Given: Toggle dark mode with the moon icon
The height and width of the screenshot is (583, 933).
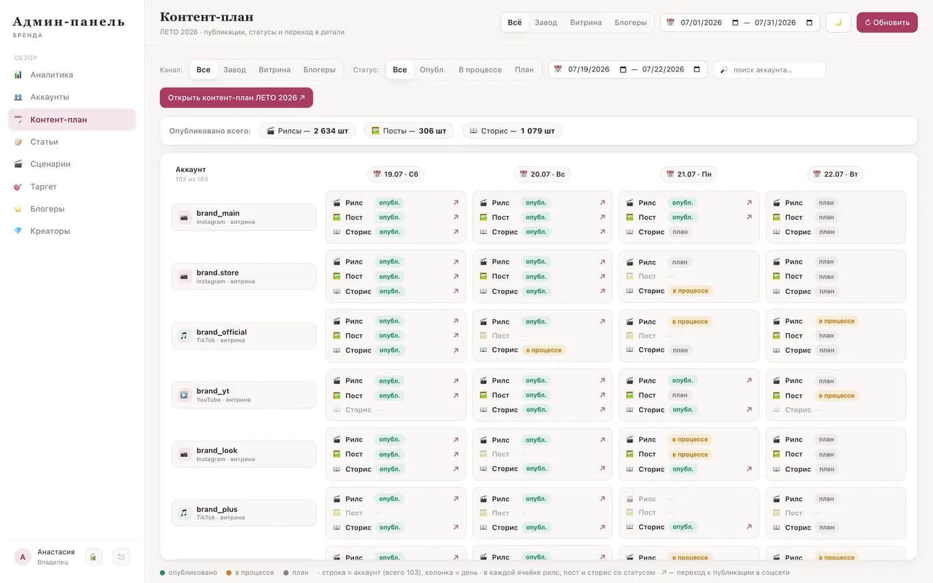Looking at the screenshot, I should coord(838,22).
